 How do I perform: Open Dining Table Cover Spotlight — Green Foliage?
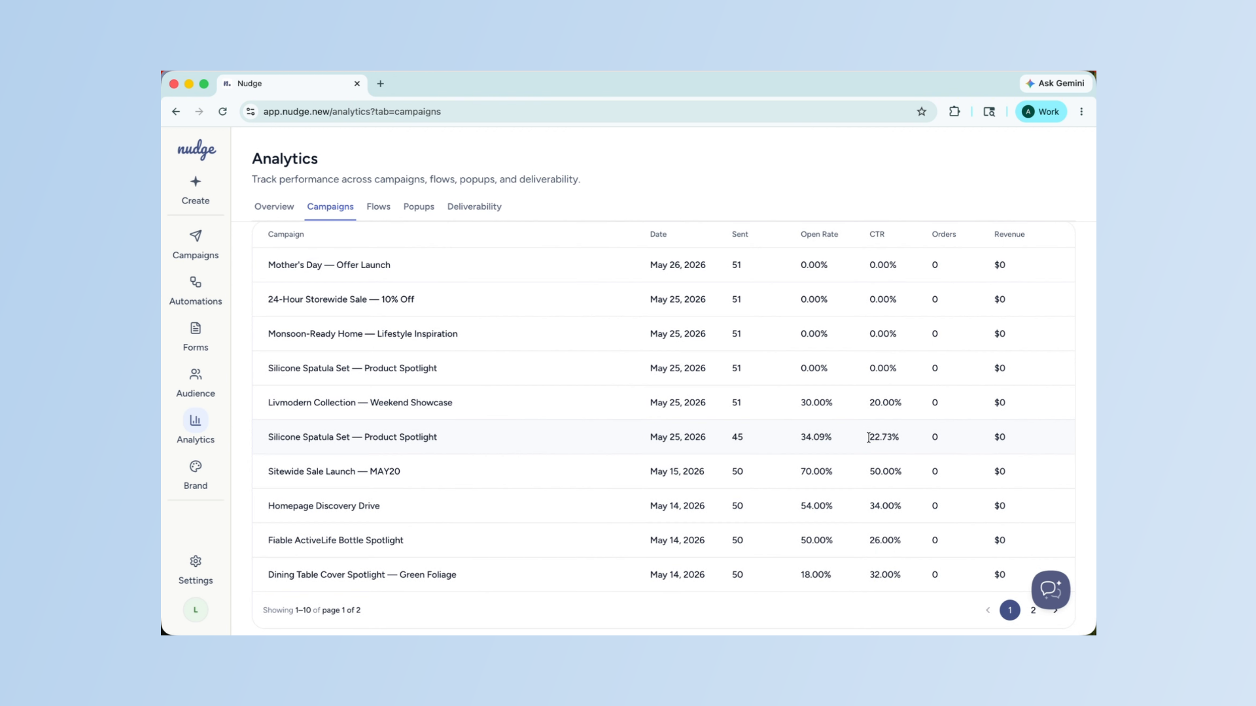pos(663,575)
